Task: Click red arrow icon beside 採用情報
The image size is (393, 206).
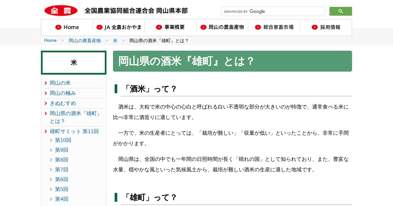Action: coord(315,27)
